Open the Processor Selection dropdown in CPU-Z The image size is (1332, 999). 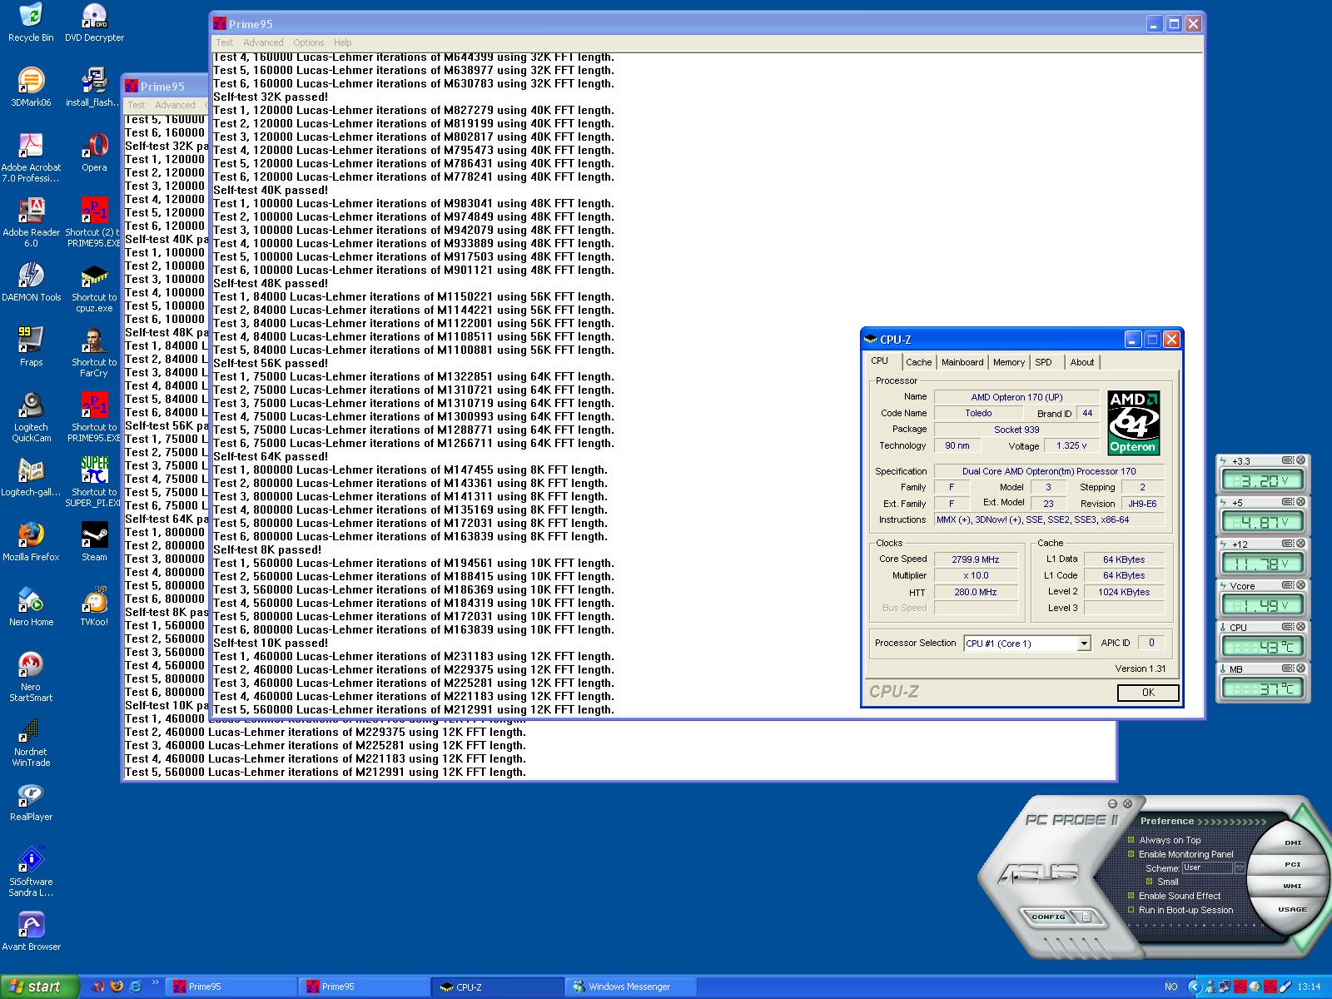(1084, 644)
